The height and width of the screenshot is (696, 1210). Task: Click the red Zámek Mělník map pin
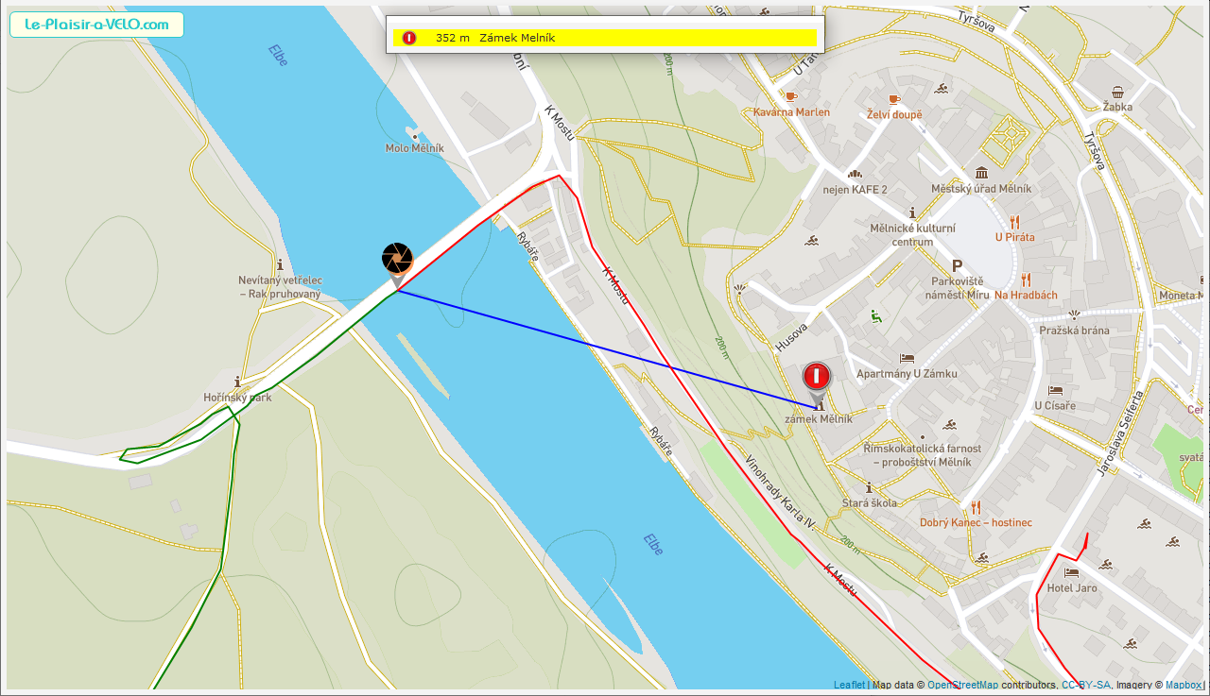817,378
